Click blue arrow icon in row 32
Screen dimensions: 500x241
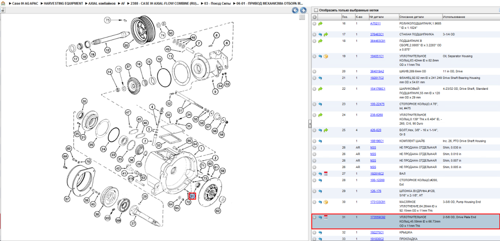[320, 233]
